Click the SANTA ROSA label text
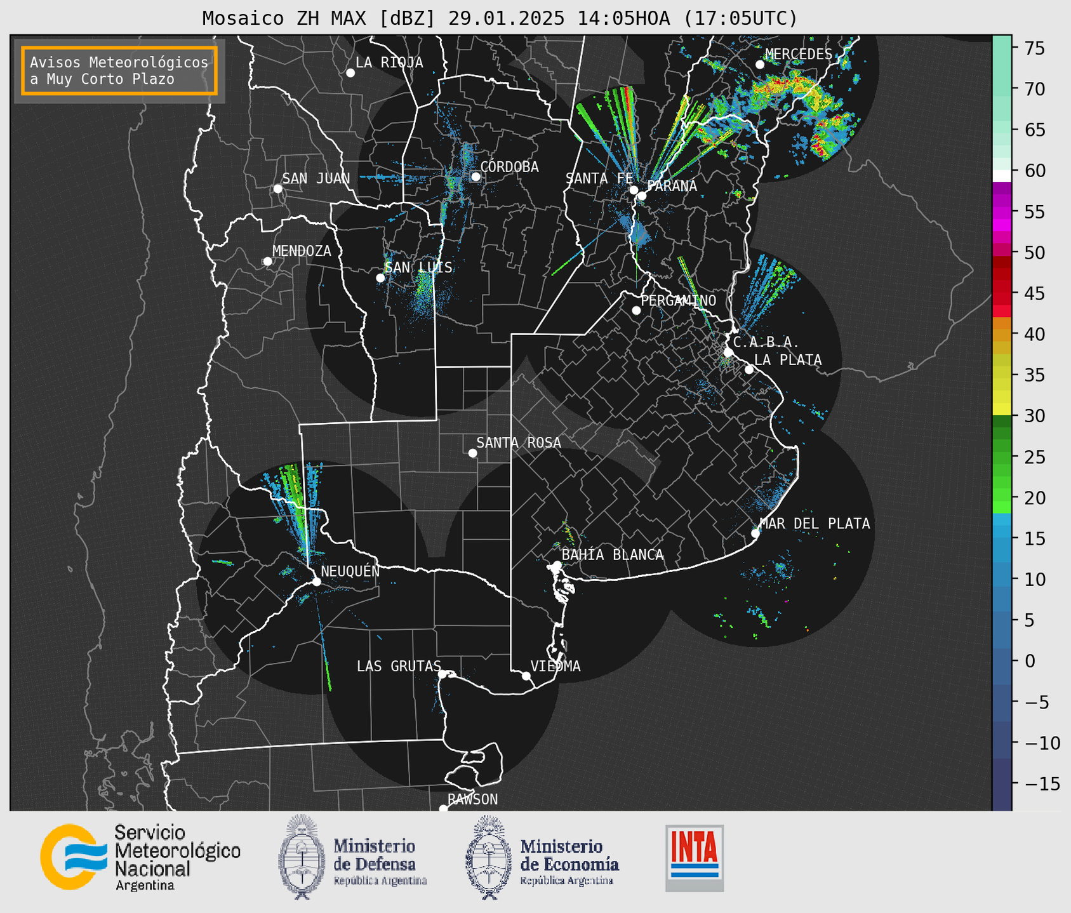The width and height of the screenshot is (1071, 913). 519,443
